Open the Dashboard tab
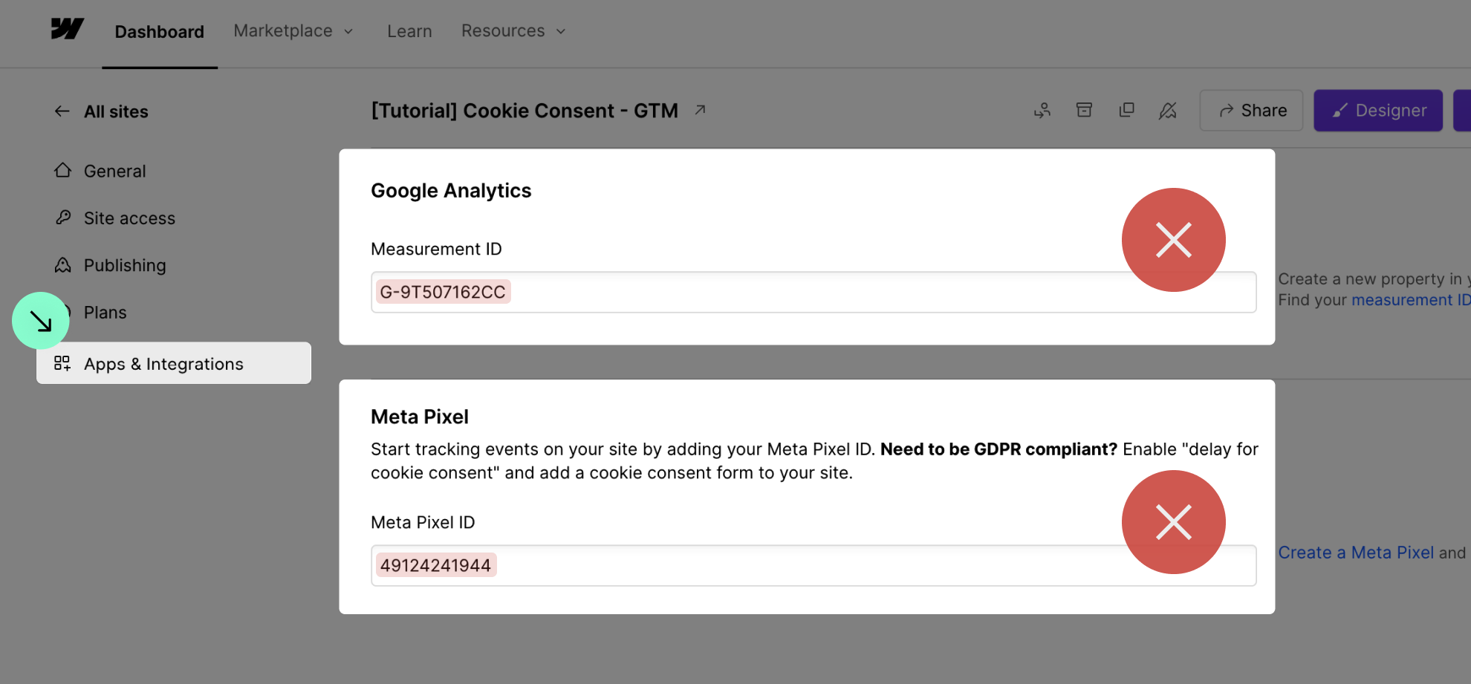1471x684 pixels. [159, 31]
